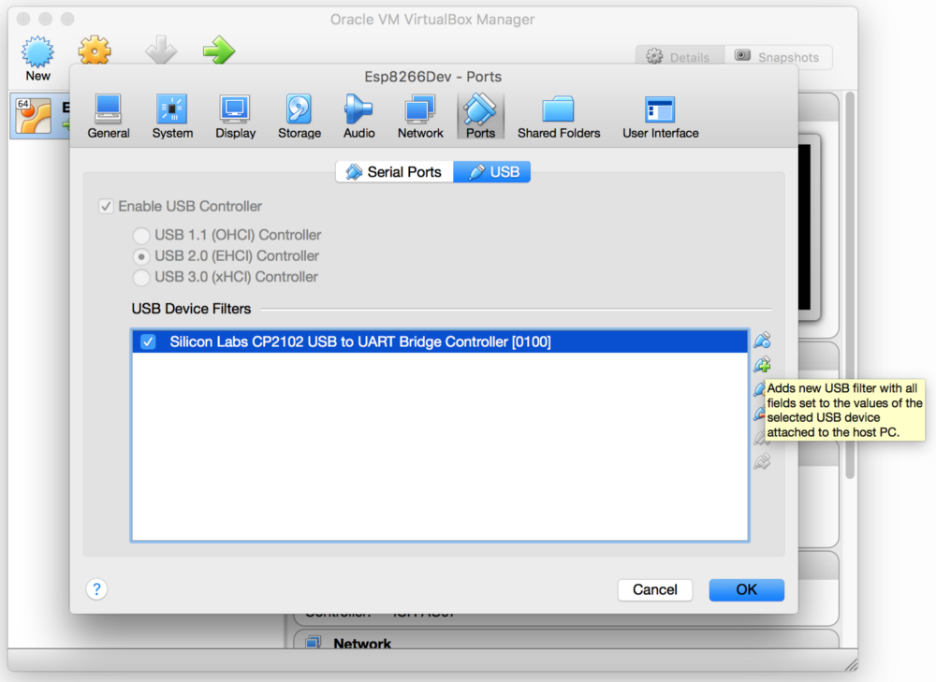Click the New virtual machine toolbar icon
This screenshot has width=936, height=682.
[38, 58]
